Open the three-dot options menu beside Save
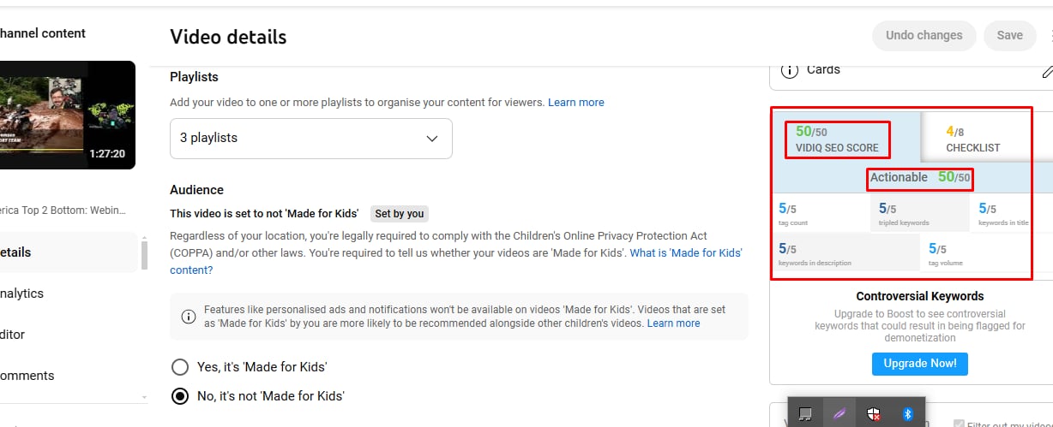The width and height of the screenshot is (1053, 427). [1050, 36]
